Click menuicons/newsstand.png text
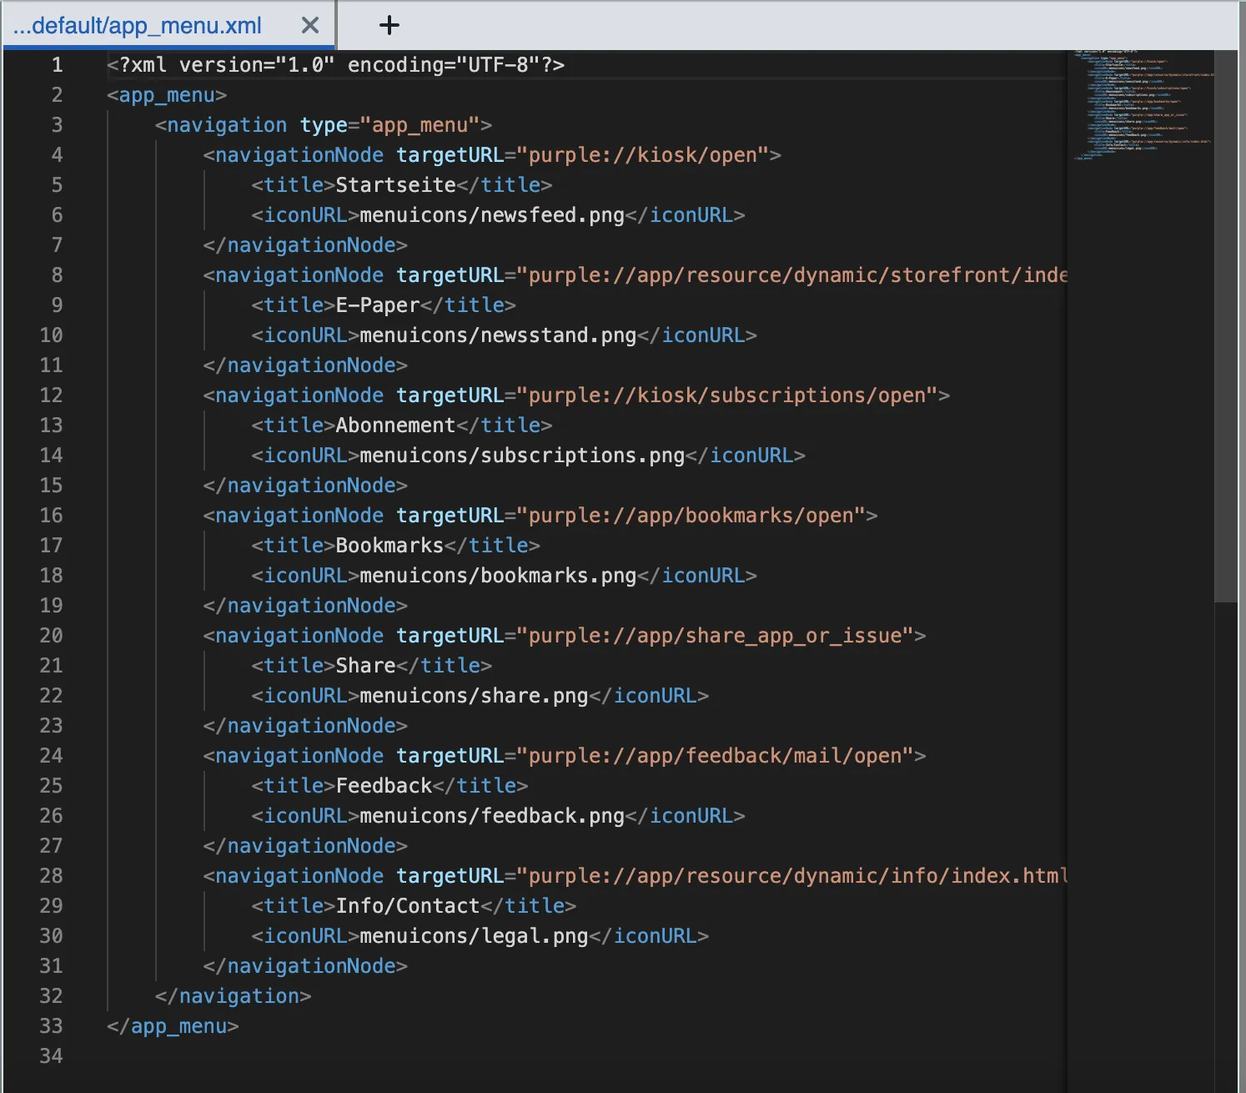The image size is (1246, 1093). (x=498, y=335)
